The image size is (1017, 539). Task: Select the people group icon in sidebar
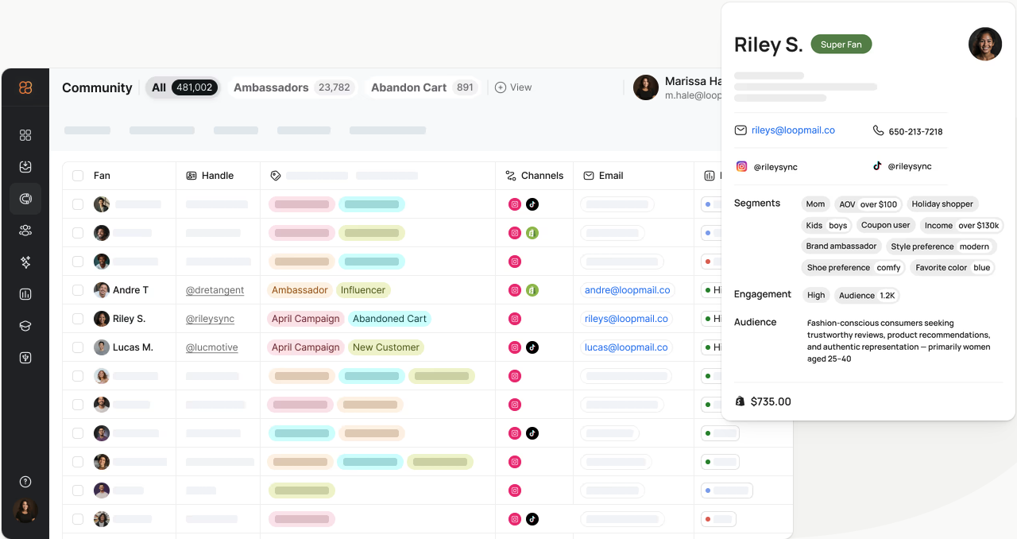(x=25, y=231)
